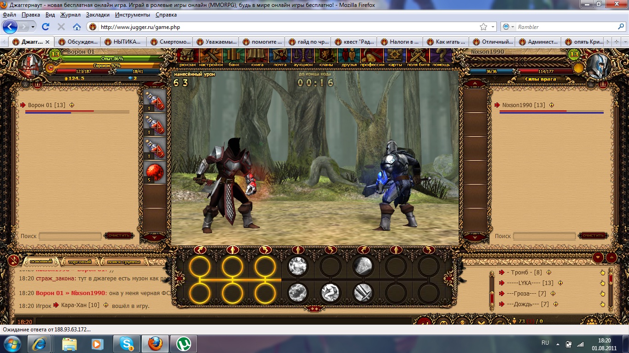Click info icon next to LYKA [13]
The image size is (629, 353).
point(560,283)
